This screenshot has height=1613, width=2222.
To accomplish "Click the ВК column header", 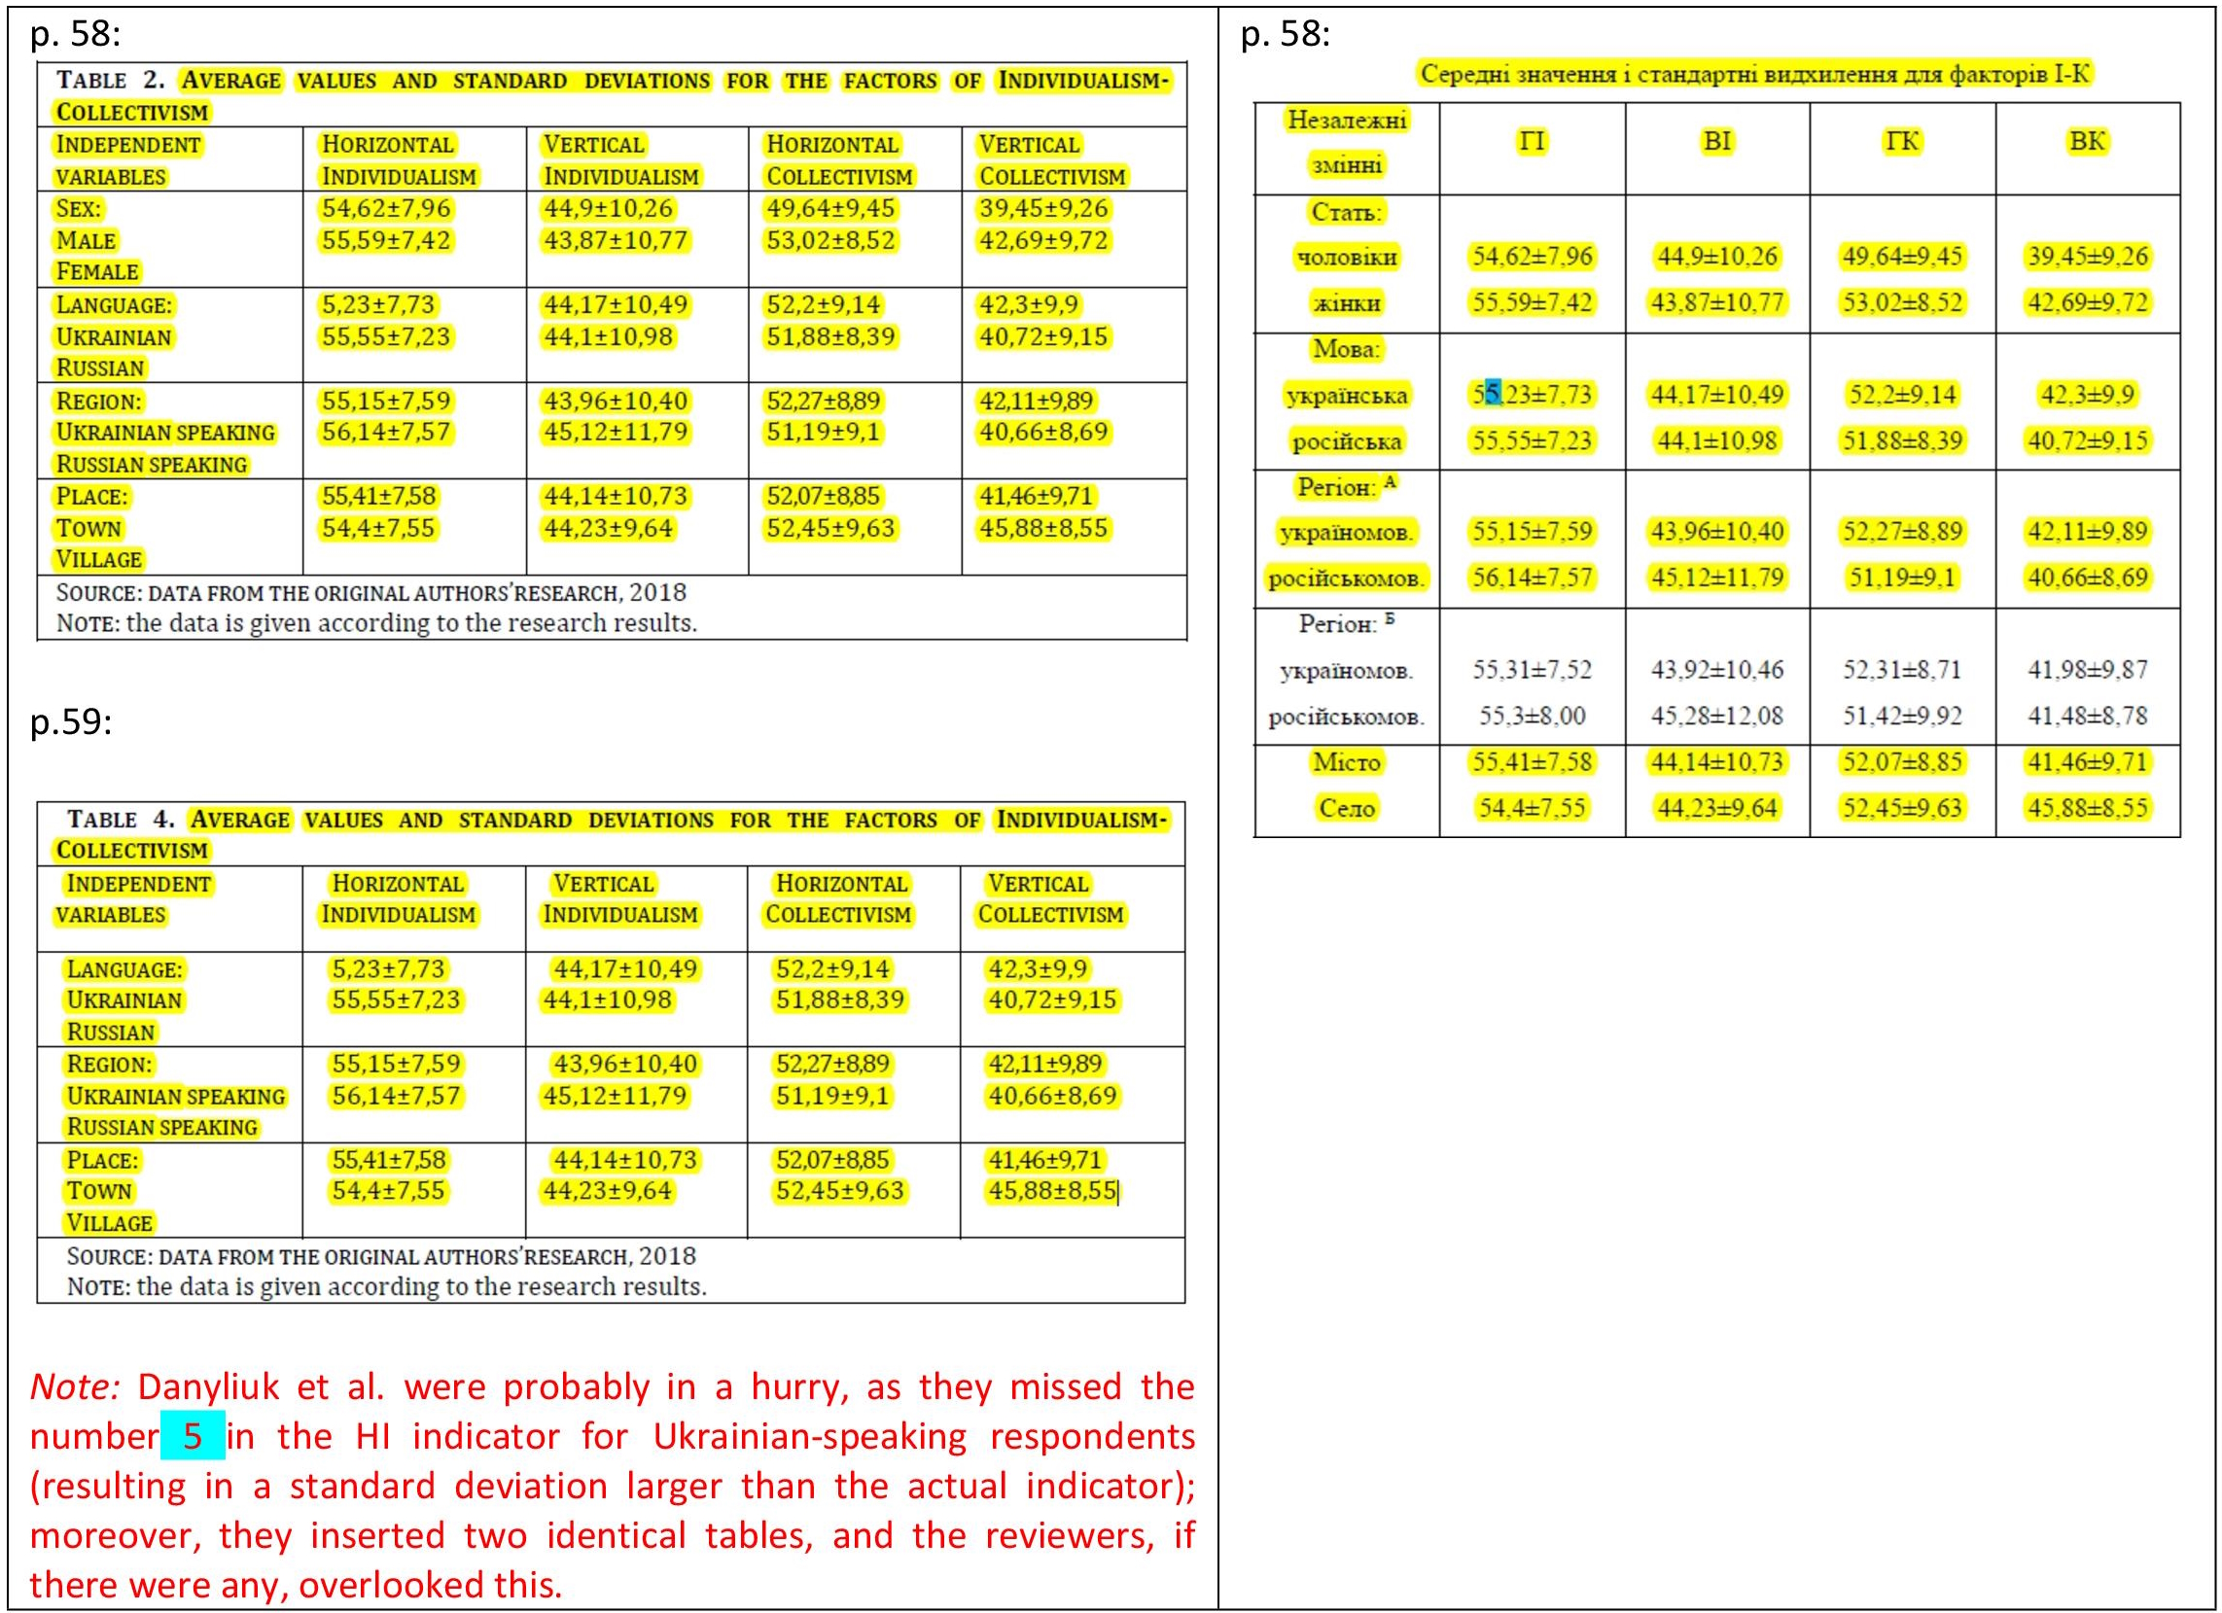I will pyautogui.click(x=2087, y=141).
